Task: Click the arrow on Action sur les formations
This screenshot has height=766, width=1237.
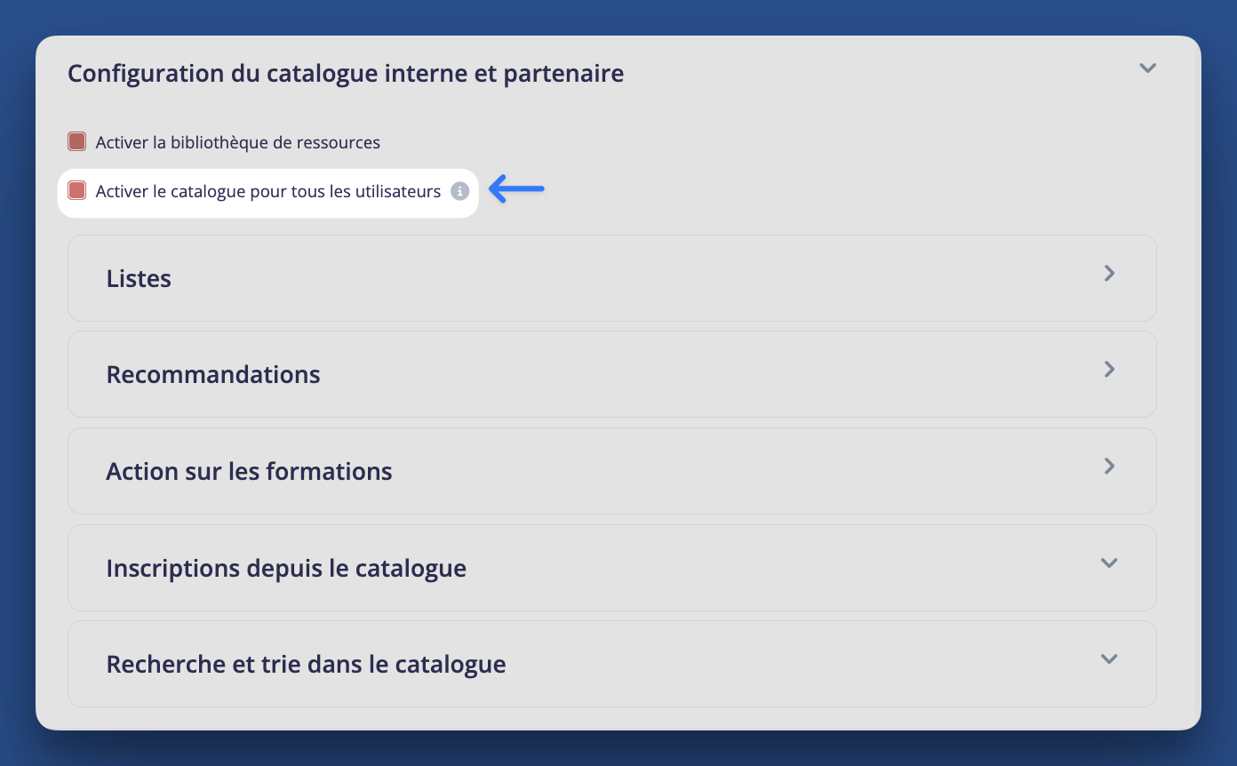Action: [x=1109, y=467]
